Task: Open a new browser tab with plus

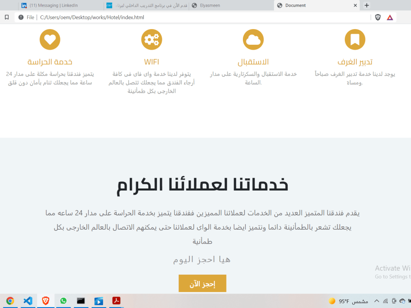Action: 367,5
